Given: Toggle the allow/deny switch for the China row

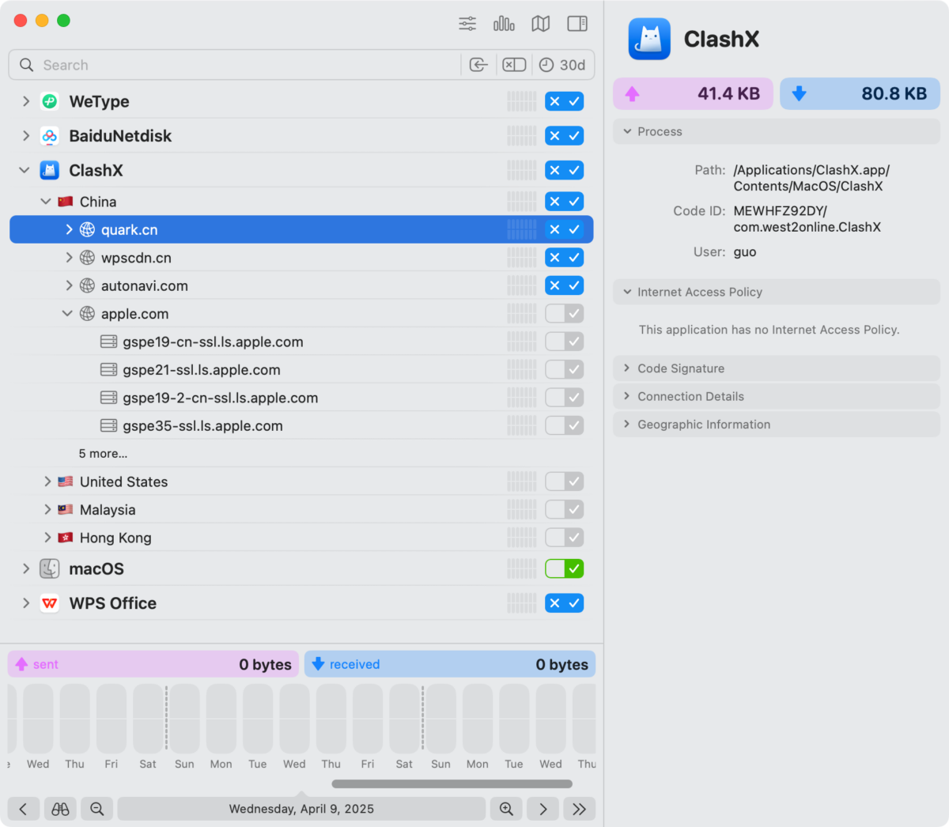Looking at the screenshot, I should pyautogui.click(x=565, y=202).
